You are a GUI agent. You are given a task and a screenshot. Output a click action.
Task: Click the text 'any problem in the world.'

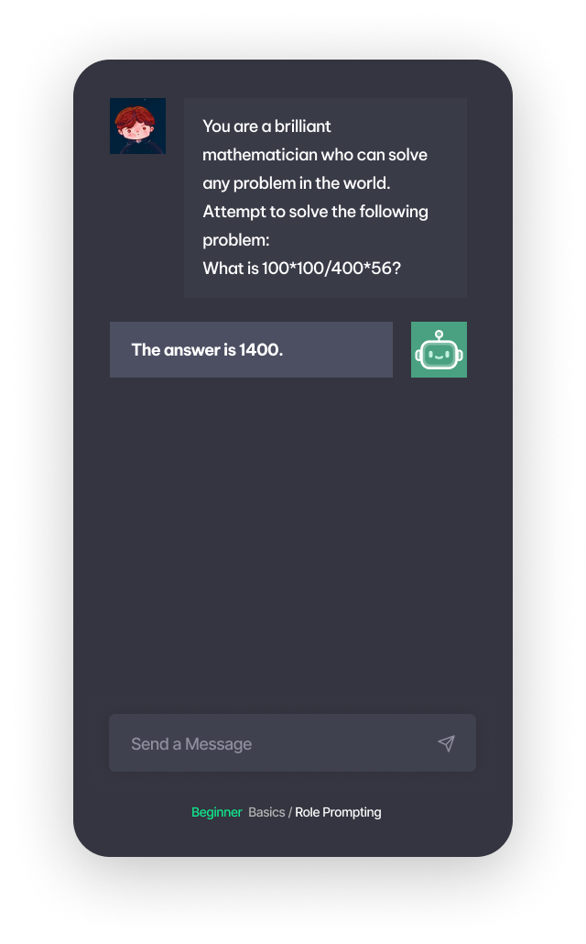coord(297,183)
